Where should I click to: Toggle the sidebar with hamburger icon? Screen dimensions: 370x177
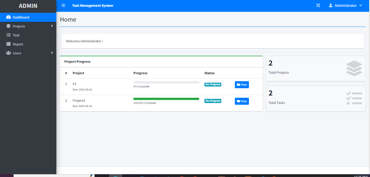pos(63,5)
